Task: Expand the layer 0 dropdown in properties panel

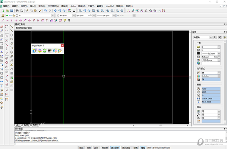Action: (x=219, y=47)
